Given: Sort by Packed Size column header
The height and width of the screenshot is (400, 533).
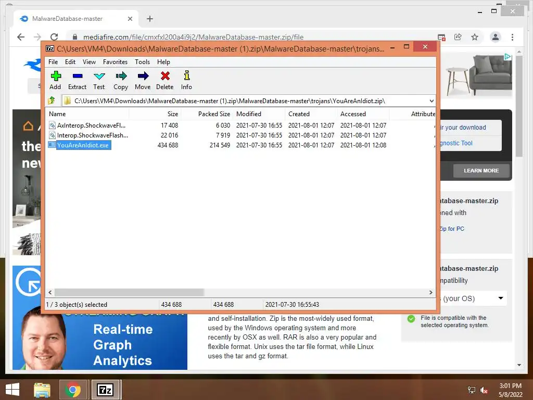Looking at the screenshot, I should pyautogui.click(x=207, y=114).
